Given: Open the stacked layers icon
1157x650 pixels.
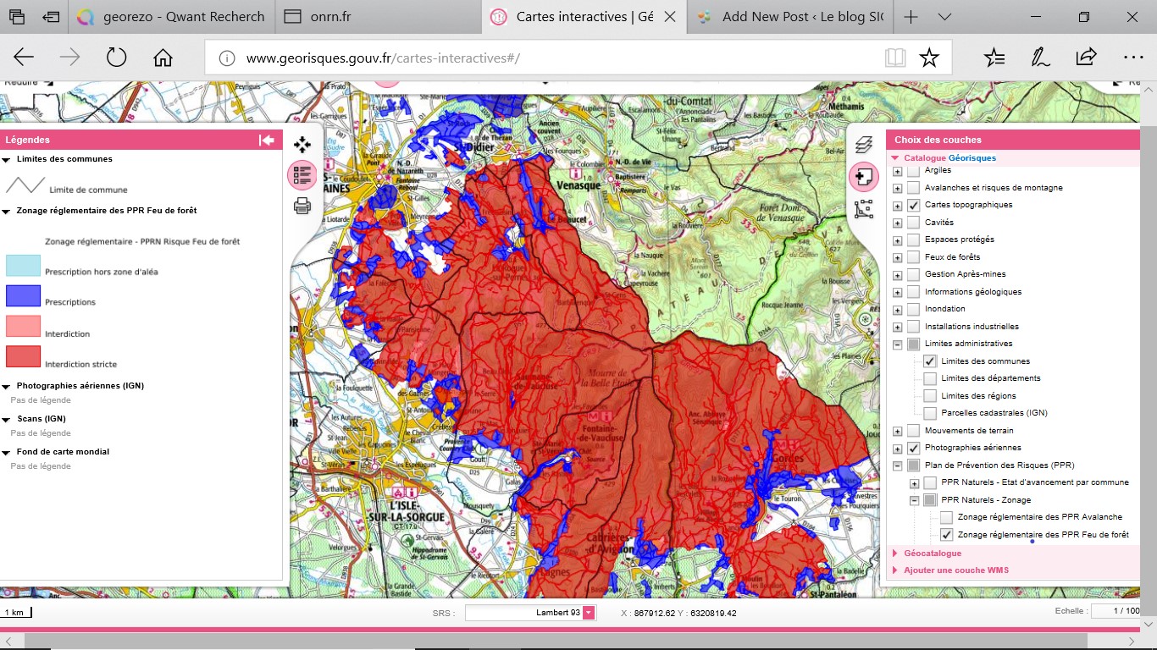Looking at the screenshot, I should point(863,145).
